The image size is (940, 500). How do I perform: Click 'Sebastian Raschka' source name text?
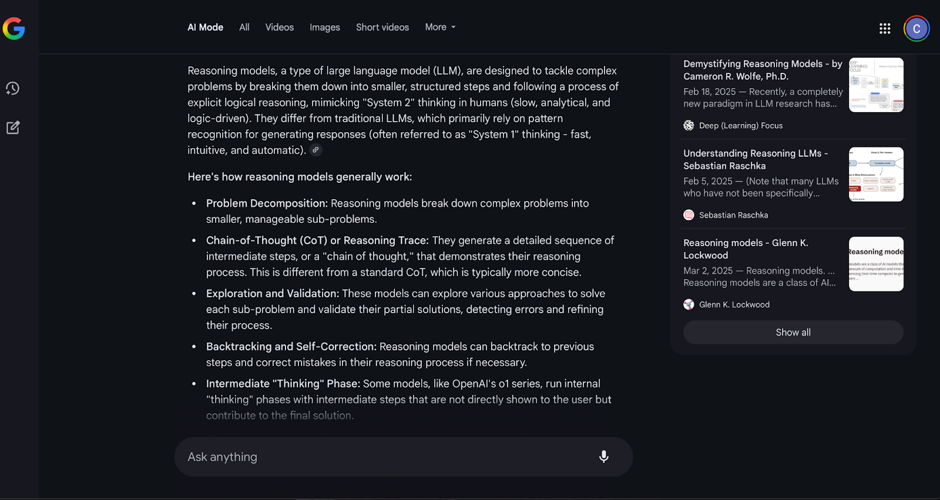733,215
